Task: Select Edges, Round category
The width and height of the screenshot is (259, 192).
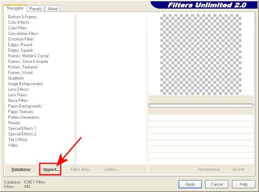Action: (20, 45)
